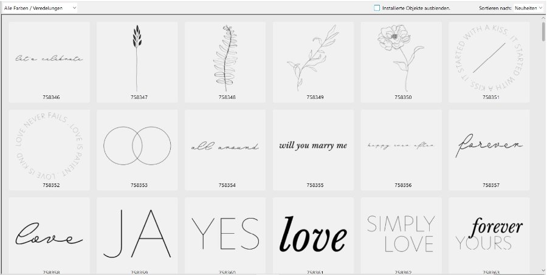The image size is (547, 275).
Task: Select 'SIMPLY LOVE' clipart 758362
Action: tap(401, 236)
